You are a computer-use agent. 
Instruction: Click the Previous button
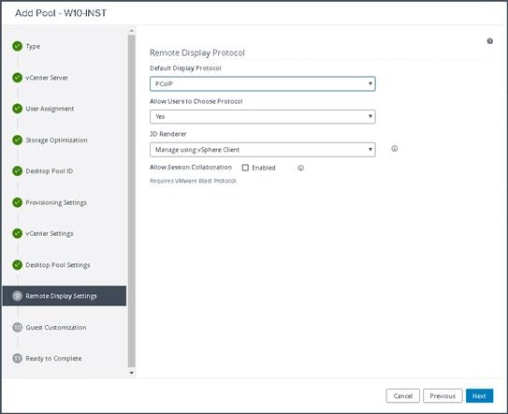[443, 396]
